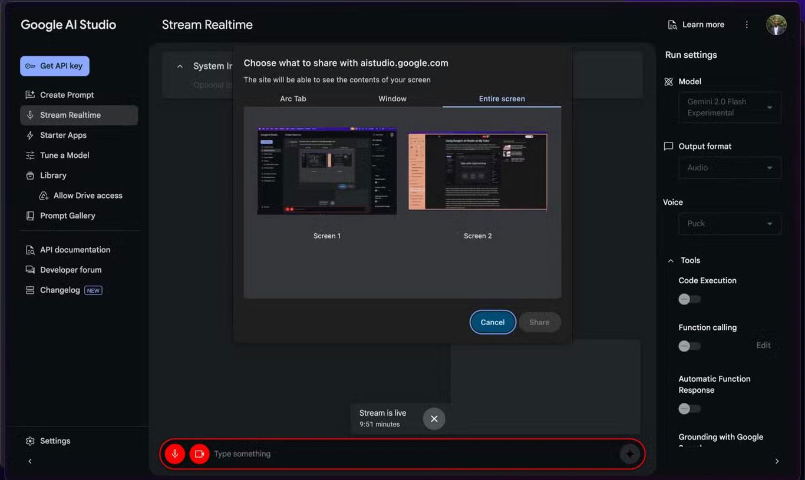Click the sparkle run icon in the chat bar
This screenshot has height=480, width=805.
click(x=630, y=453)
